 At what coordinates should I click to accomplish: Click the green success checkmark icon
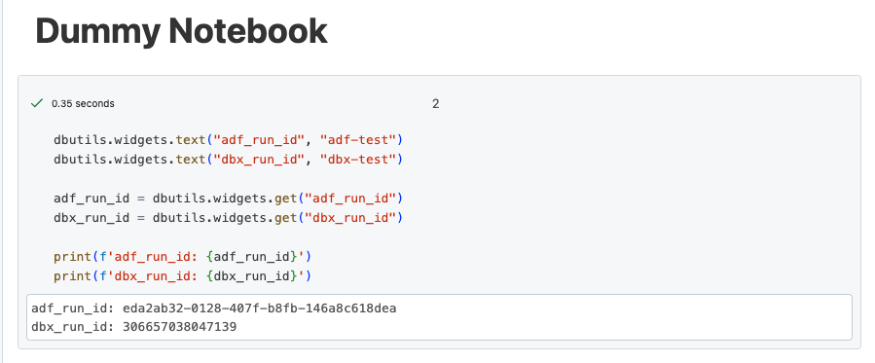[37, 103]
